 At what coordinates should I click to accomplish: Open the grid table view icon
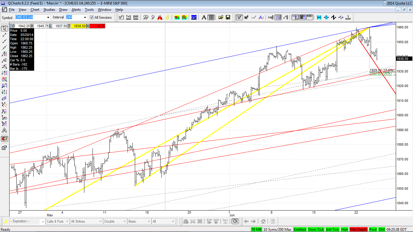211,17
